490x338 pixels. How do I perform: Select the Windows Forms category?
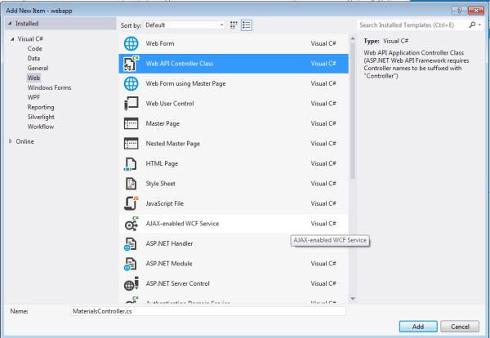point(49,87)
